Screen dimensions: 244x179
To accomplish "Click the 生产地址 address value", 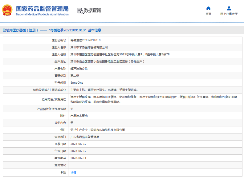I will [x=108, y=62].
